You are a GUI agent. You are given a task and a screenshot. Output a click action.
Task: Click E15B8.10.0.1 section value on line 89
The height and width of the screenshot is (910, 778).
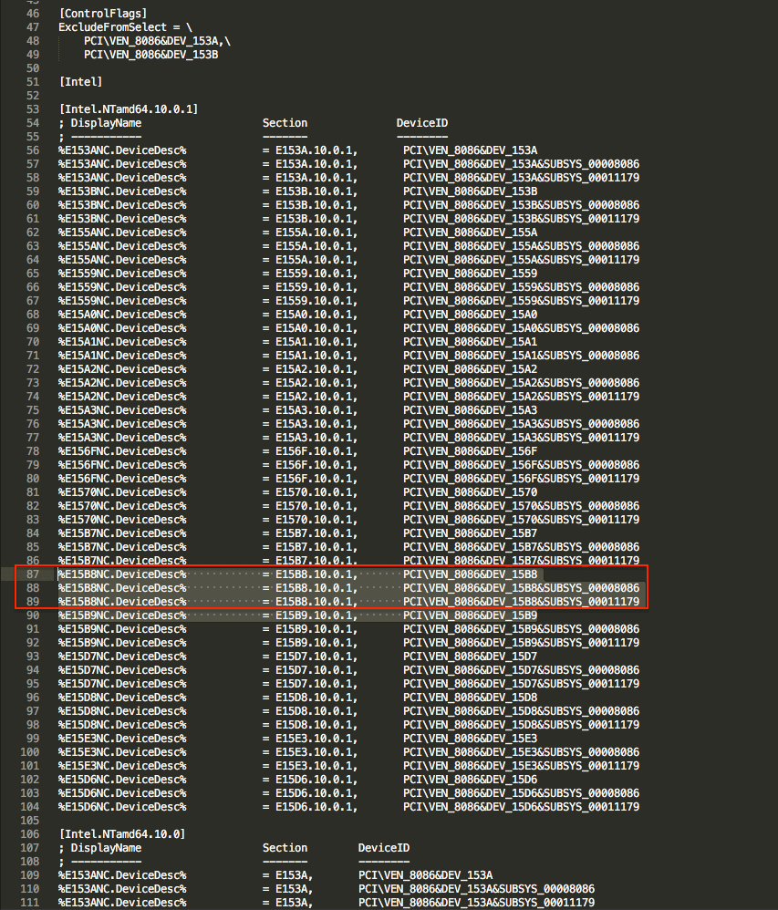coord(315,602)
